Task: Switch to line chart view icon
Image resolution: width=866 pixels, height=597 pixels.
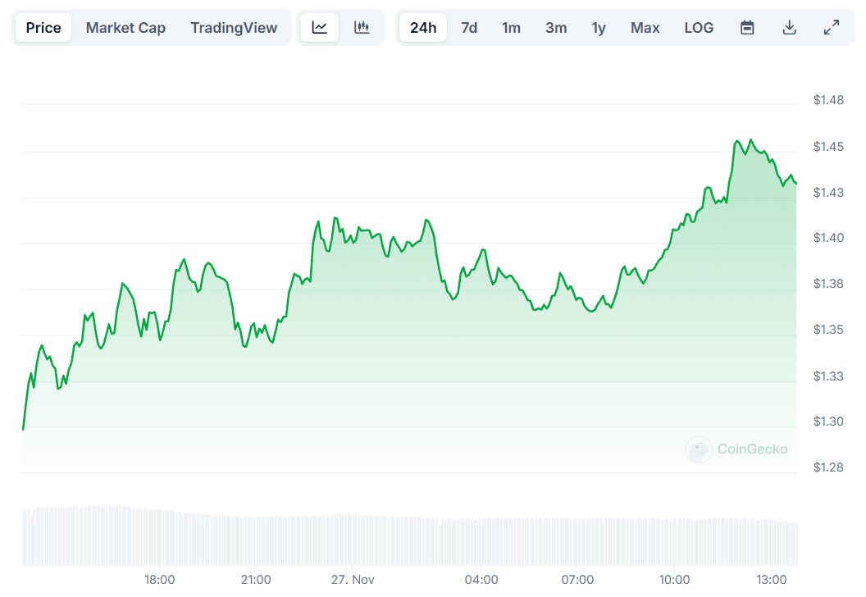Action: tap(319, 27)
